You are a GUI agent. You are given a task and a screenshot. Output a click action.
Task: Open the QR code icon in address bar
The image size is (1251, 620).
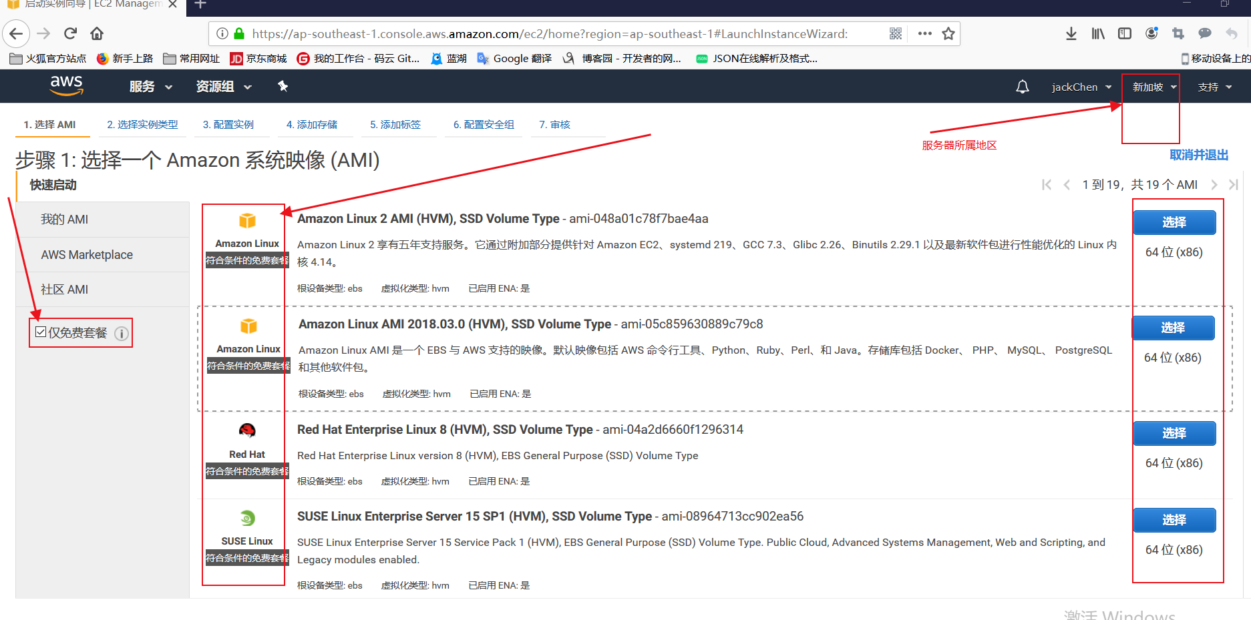tap(896, 33)
